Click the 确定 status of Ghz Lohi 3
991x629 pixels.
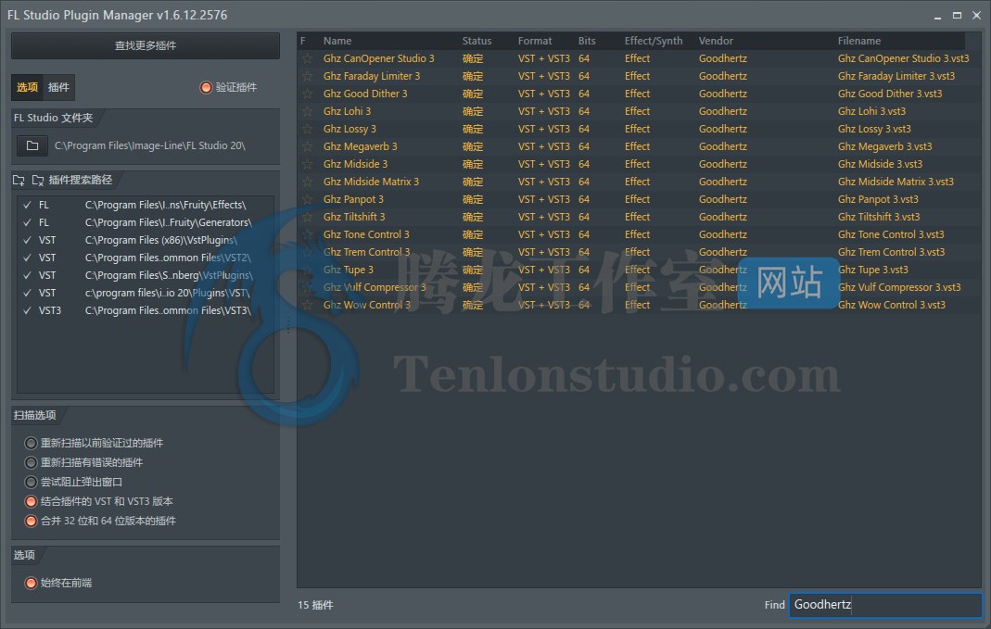[472, 112]
